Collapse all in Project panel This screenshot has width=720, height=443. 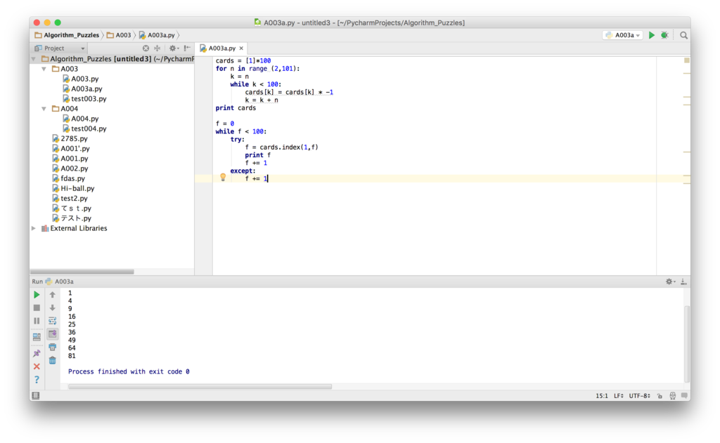point(157,48)
